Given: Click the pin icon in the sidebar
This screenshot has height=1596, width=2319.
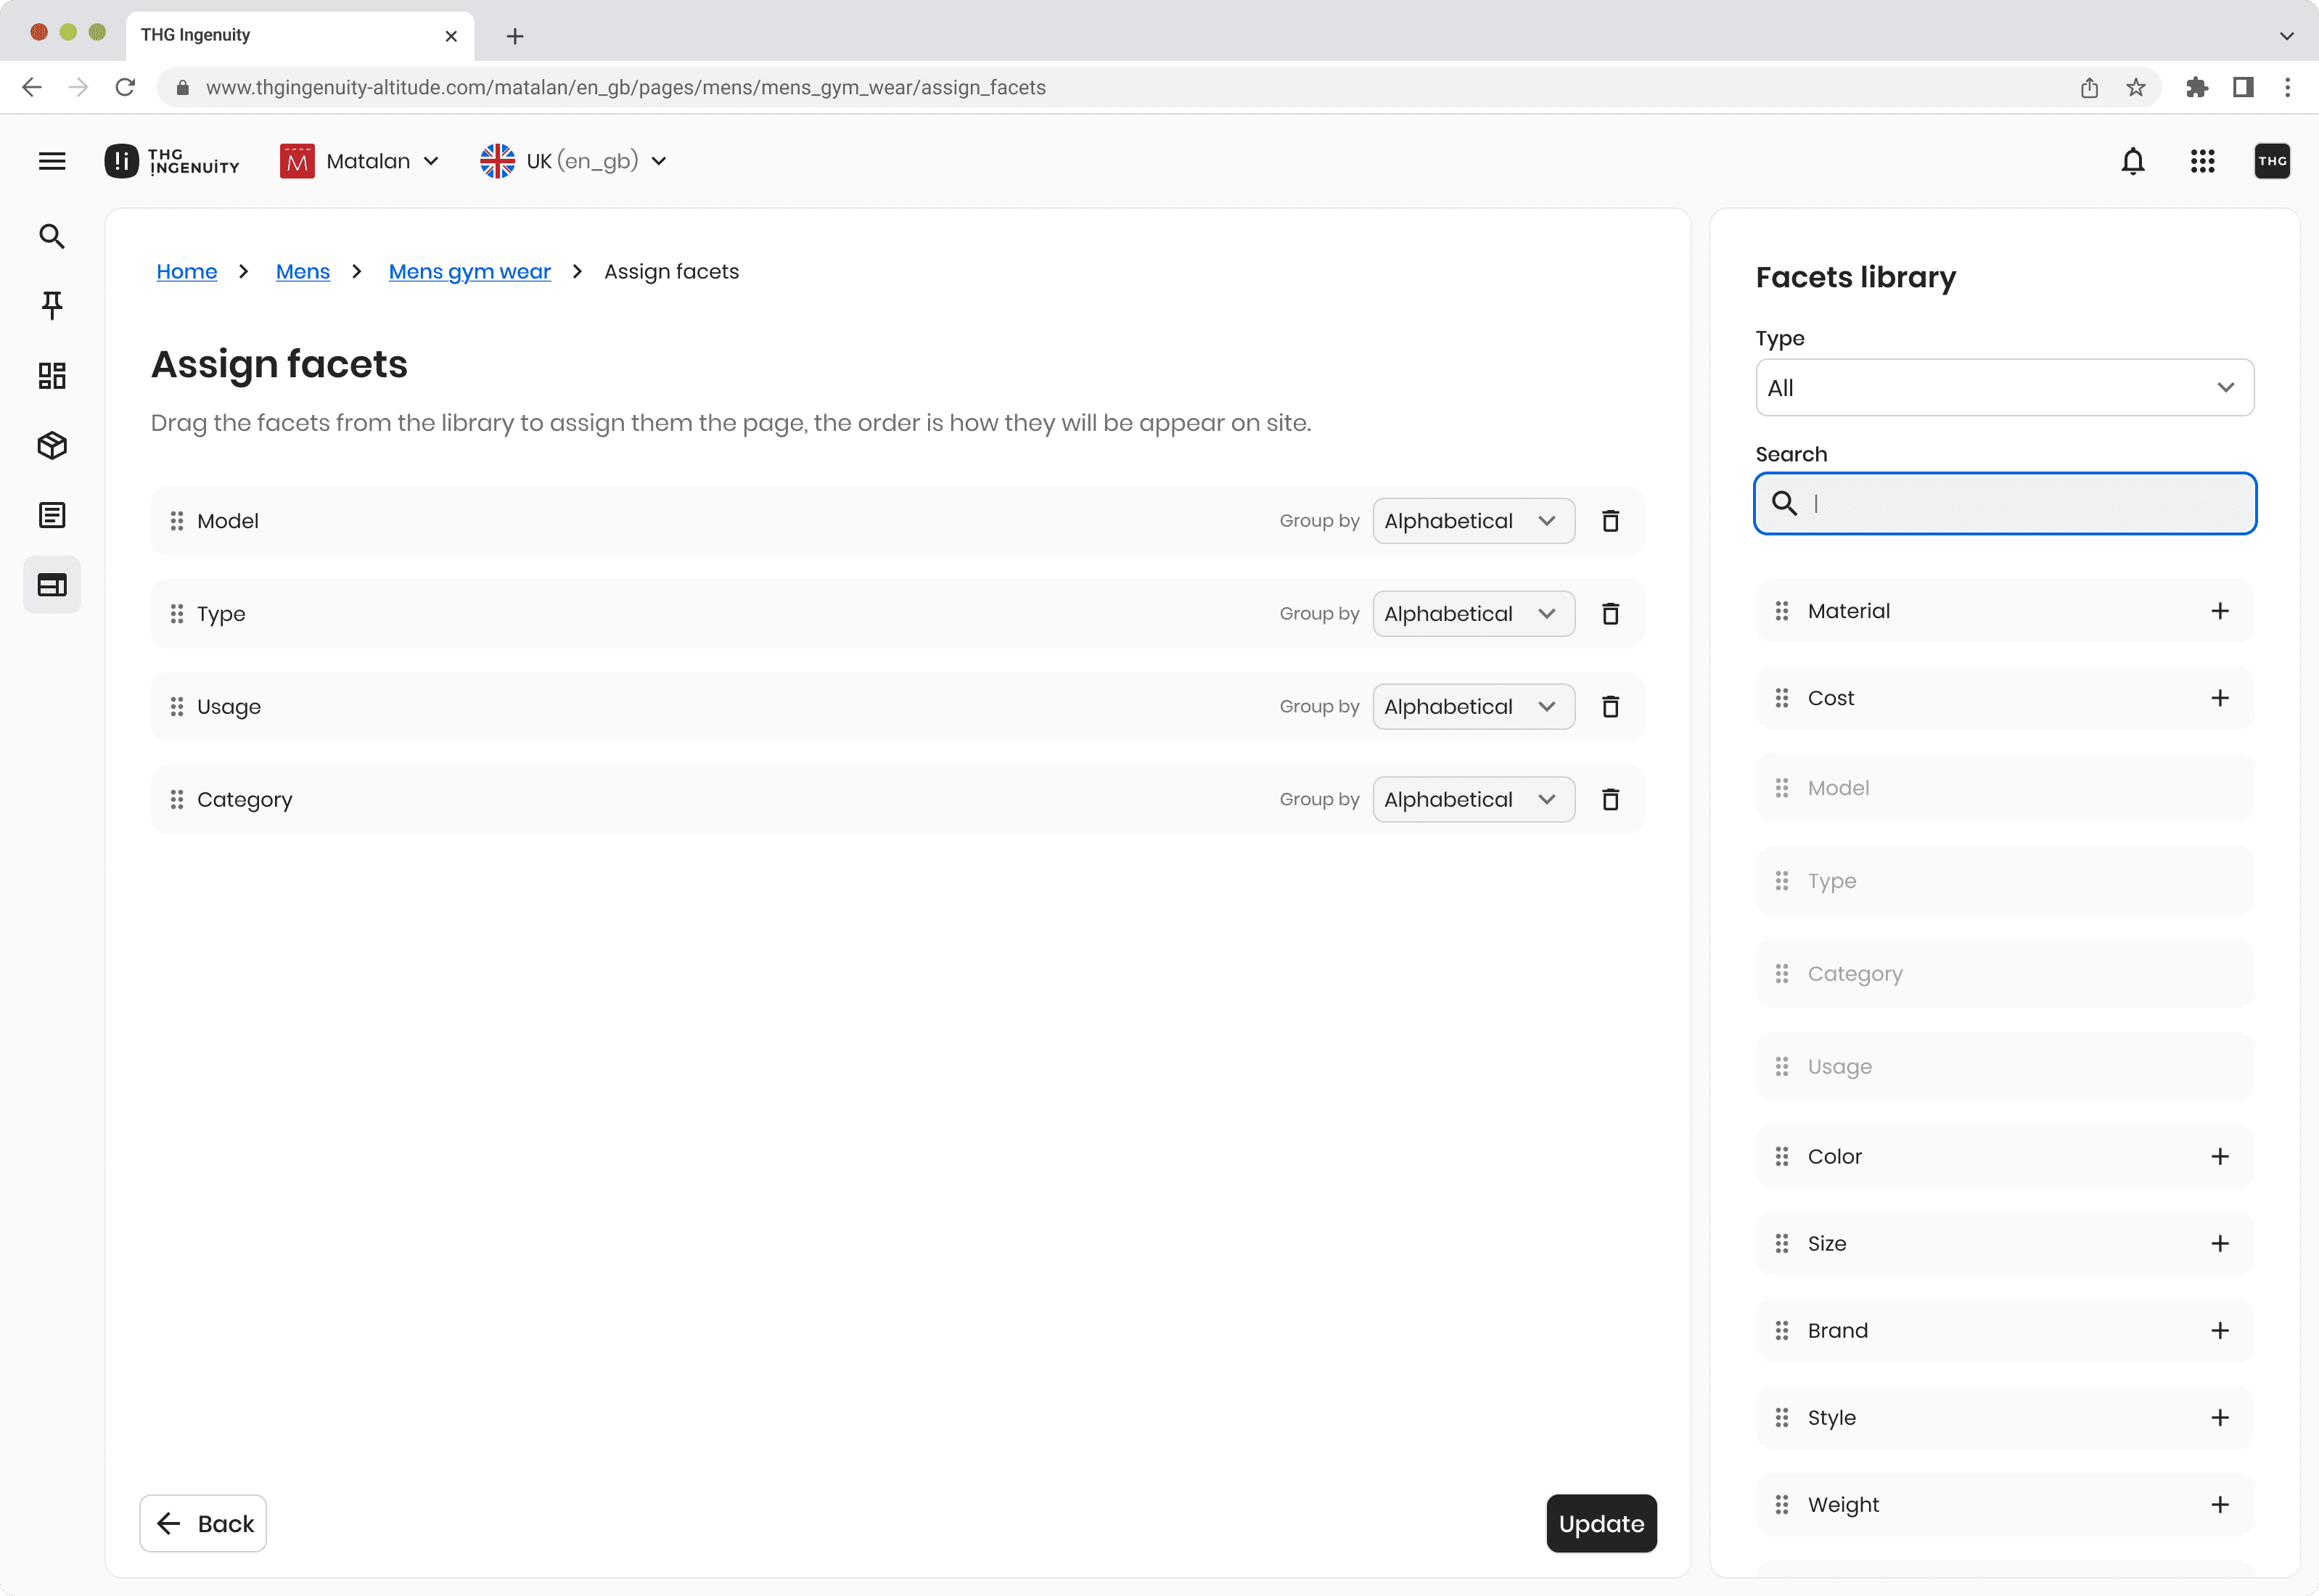Looking at the screenshot, I should pos(52,305).
